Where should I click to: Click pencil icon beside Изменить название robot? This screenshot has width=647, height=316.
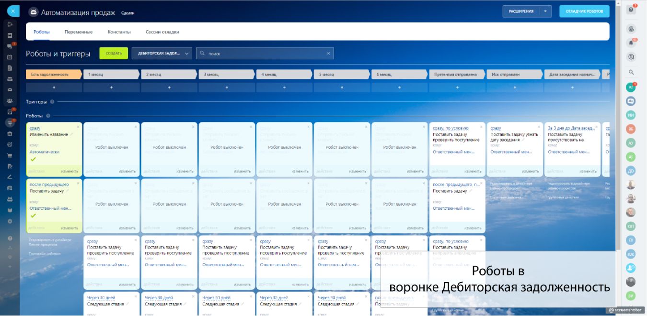click(x=72, y=134)
